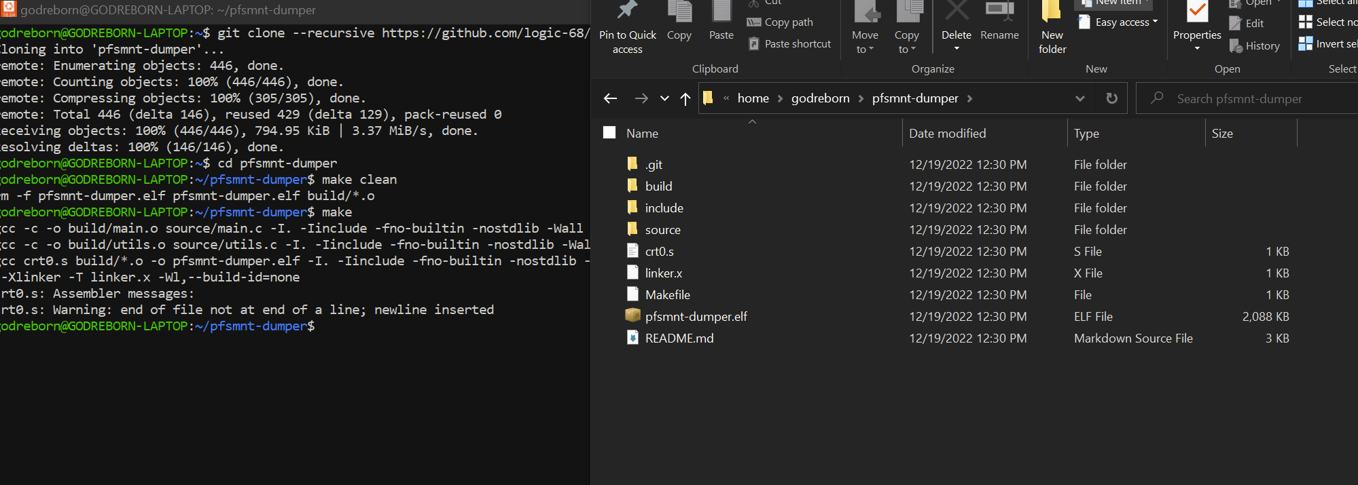Sort by the Type column
This screenshot has height=485, width=1358.
tap(1086, 134)
